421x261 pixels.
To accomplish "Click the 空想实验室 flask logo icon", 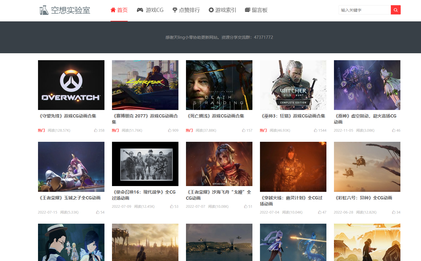I will coord(44,10).
